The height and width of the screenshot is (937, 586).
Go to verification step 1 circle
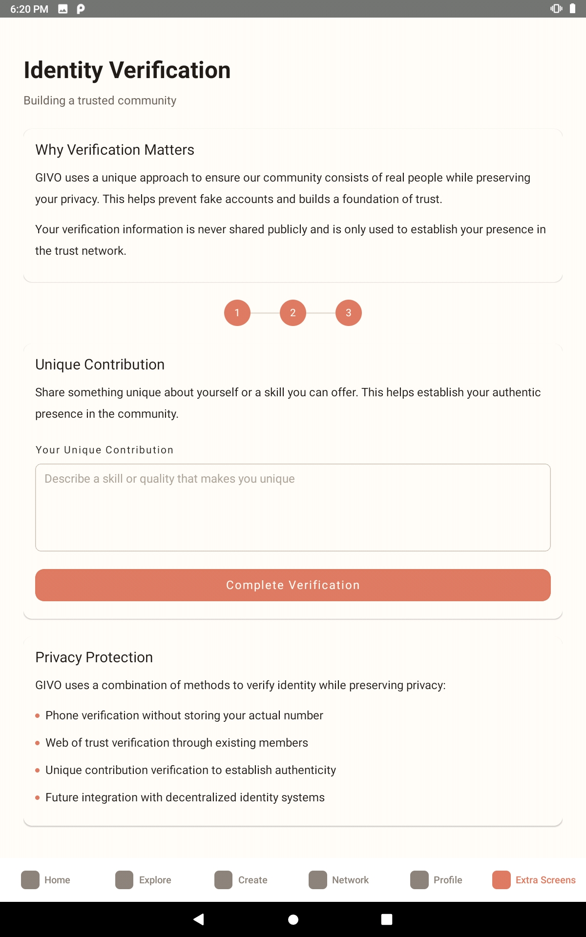[x=237, y=313]
